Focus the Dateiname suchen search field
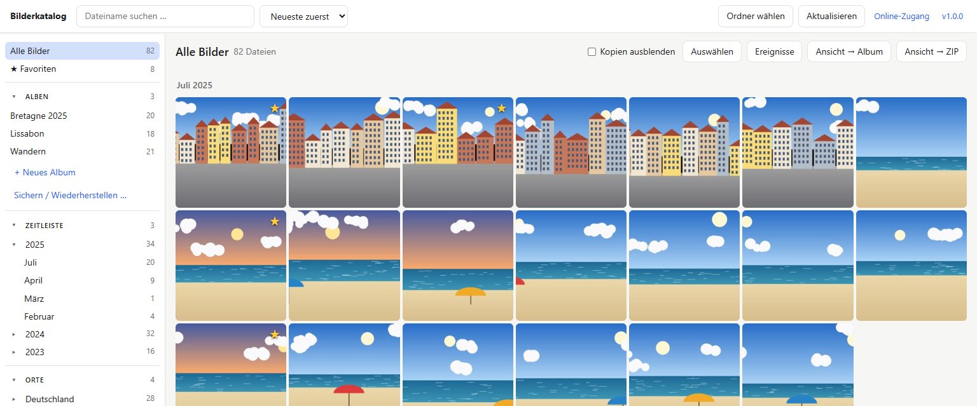This screenshot has height=406, width=977. pyautogui.click(x=165, y=17)
